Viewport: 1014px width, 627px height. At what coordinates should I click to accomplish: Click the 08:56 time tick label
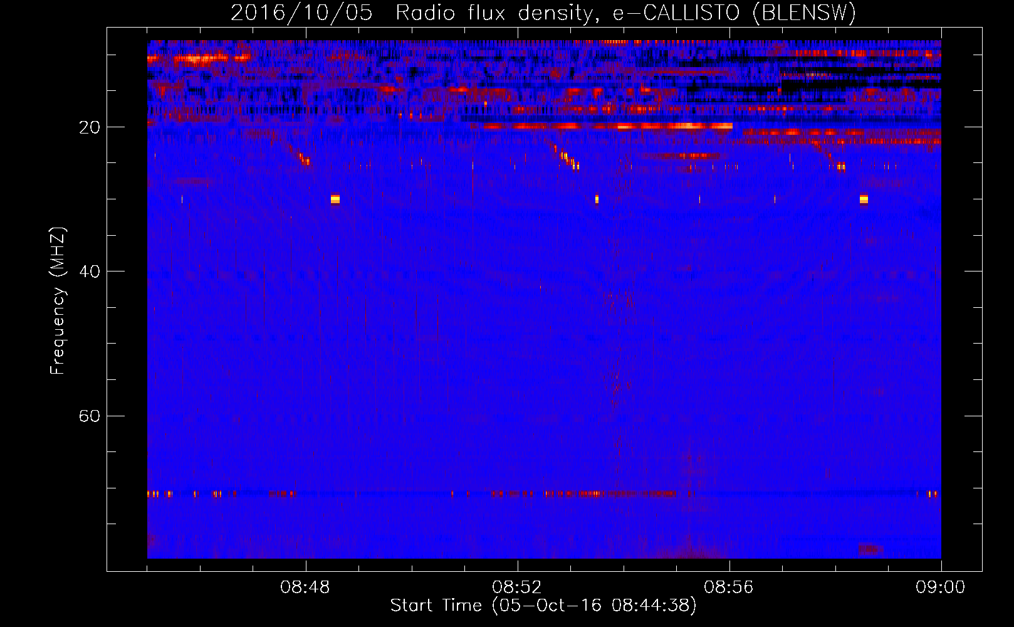pyautogui.click(x=729, y=587)
